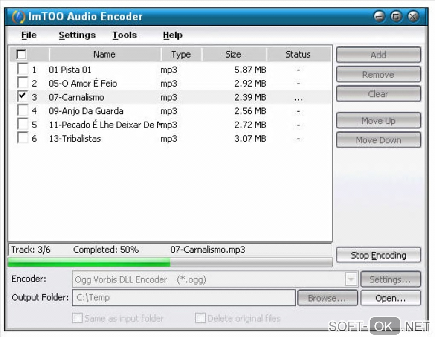435x337 pixels.
Task: Open encoder Settings... button
Action: click(391, 279)
